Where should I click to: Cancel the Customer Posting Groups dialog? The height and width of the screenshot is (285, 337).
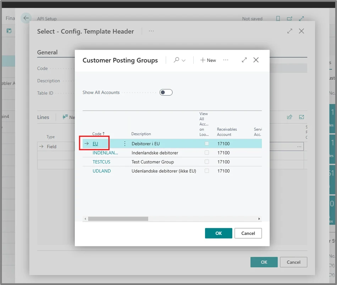pyautogui.click(x=248, y=233)
